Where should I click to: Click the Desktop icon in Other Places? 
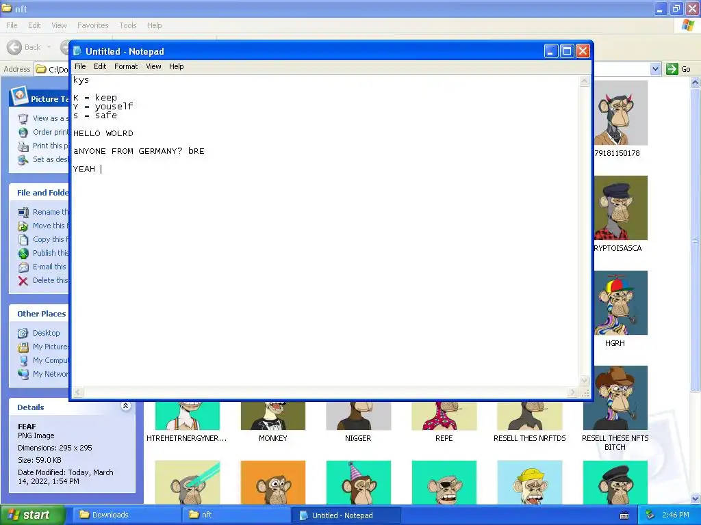tap(23, 334)
